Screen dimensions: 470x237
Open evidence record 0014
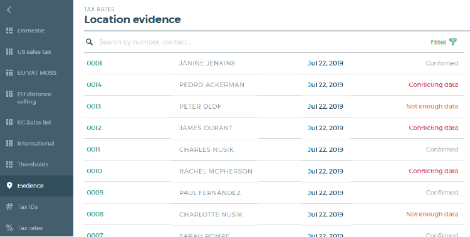point(94,84)
